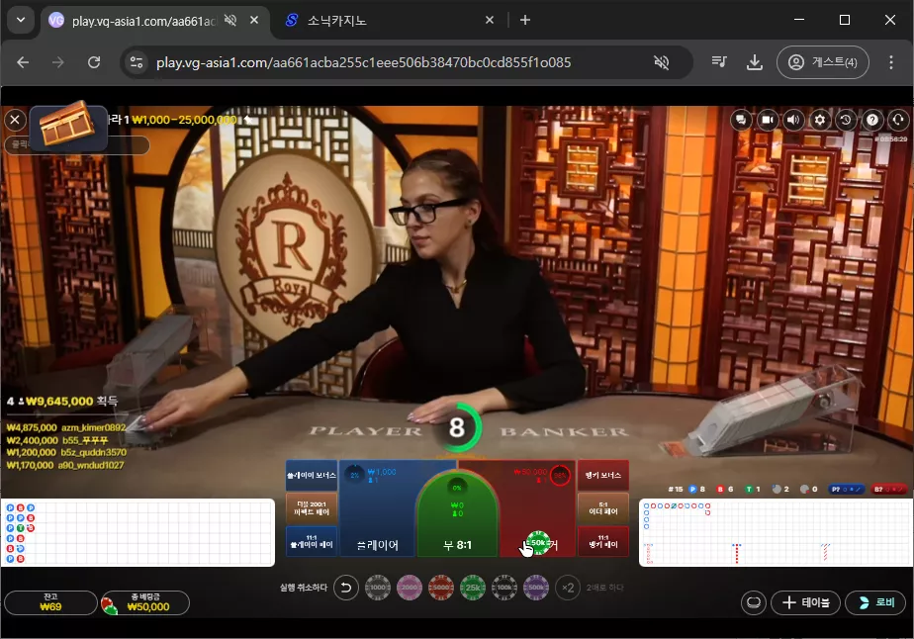
Task: Toggle the video camera icon
Action: (768, 120)
